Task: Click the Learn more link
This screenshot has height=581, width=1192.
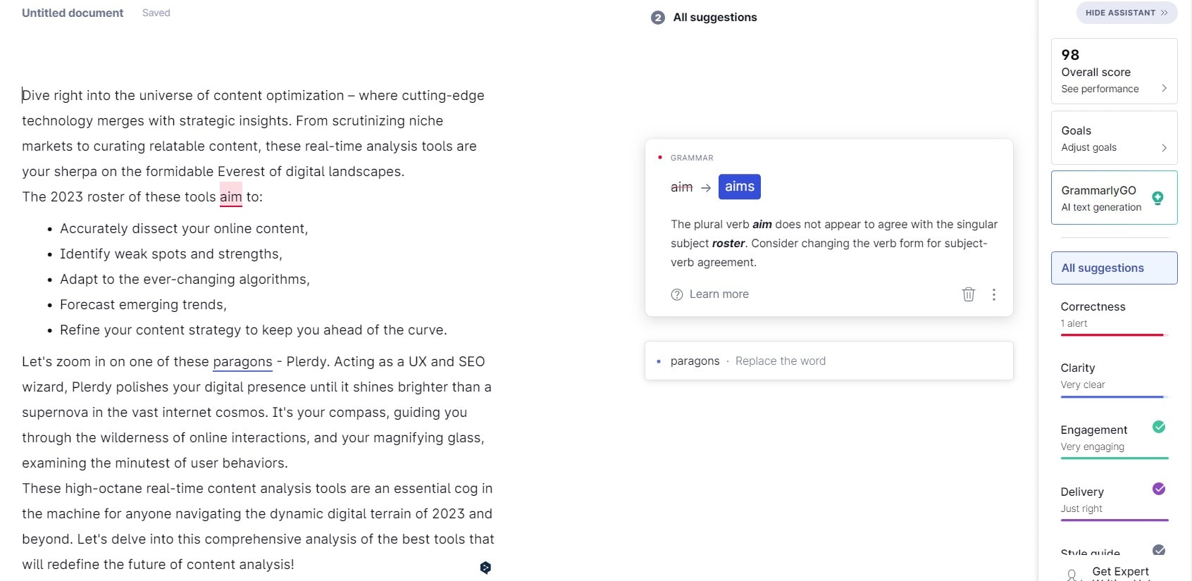Action: (x=719, y=294)
